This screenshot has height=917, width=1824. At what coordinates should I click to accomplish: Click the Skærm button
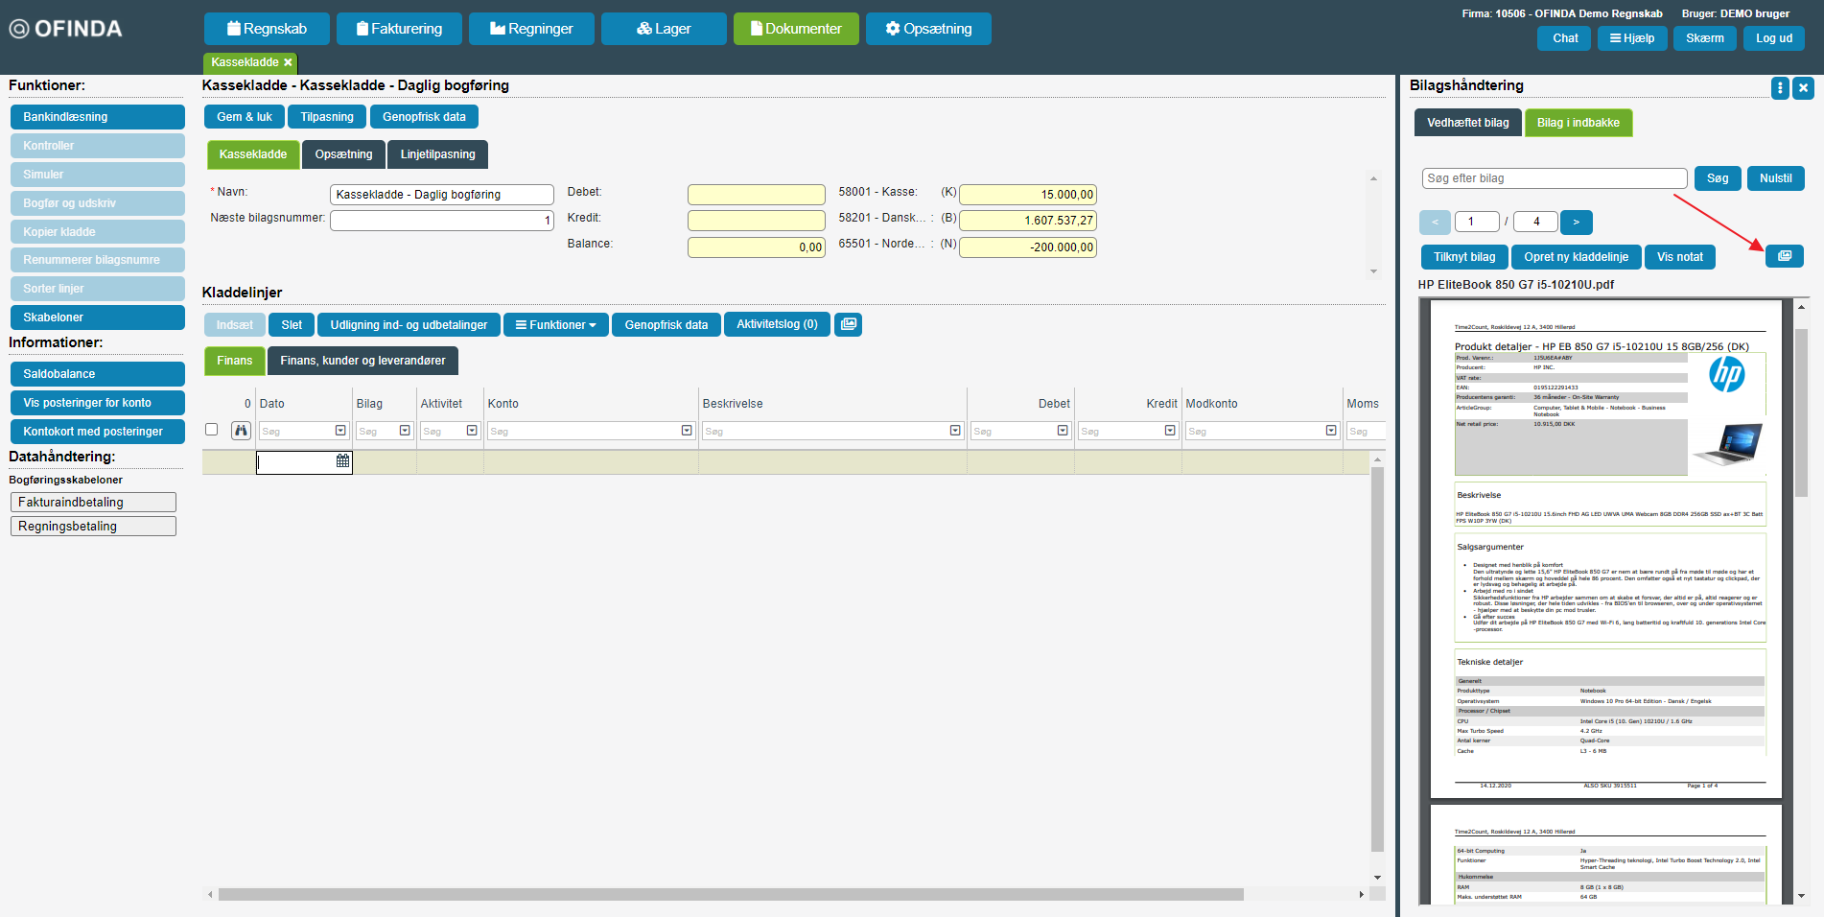coord(1705,38)
